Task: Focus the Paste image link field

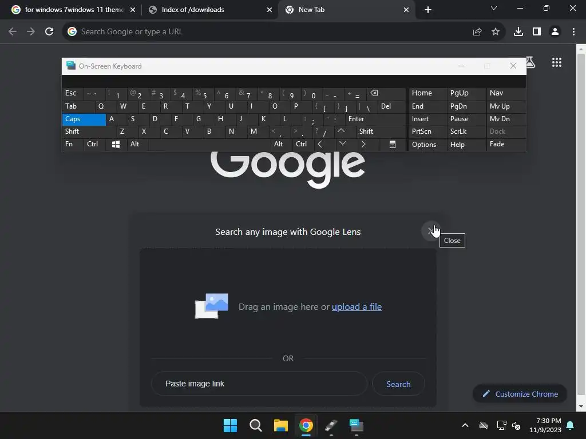Action: [259, 384]
